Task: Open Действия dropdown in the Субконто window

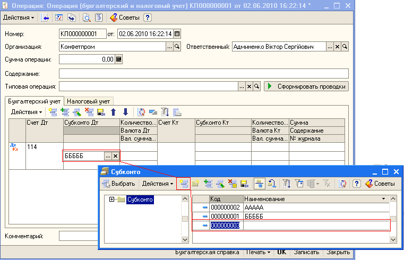Action: click(x=157, y=184)
